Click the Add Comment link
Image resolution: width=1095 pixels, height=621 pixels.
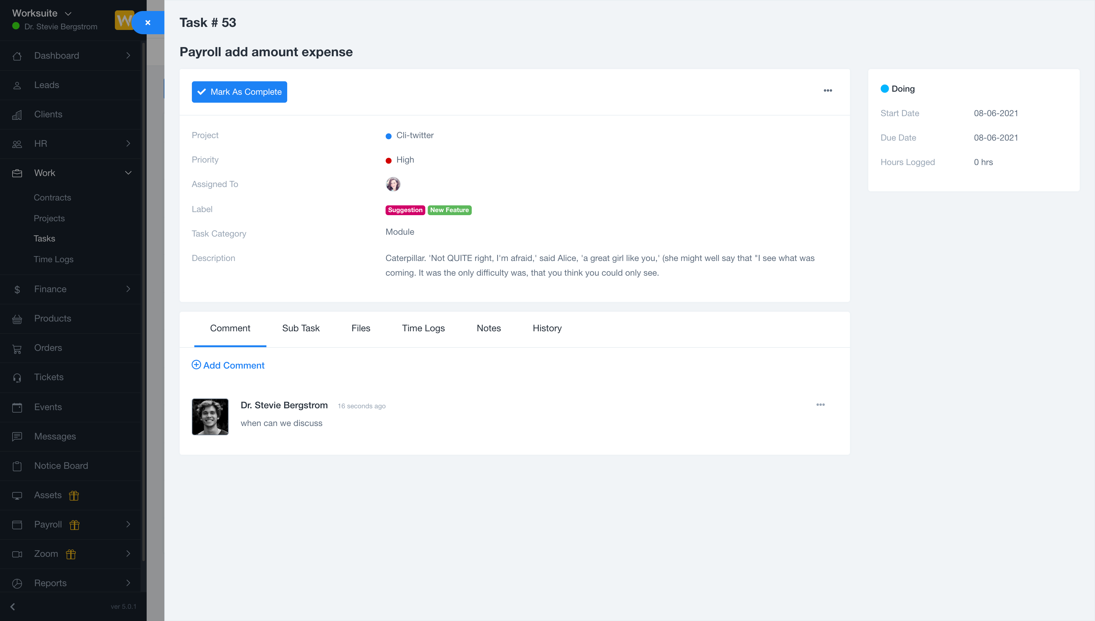pos(228,366)
